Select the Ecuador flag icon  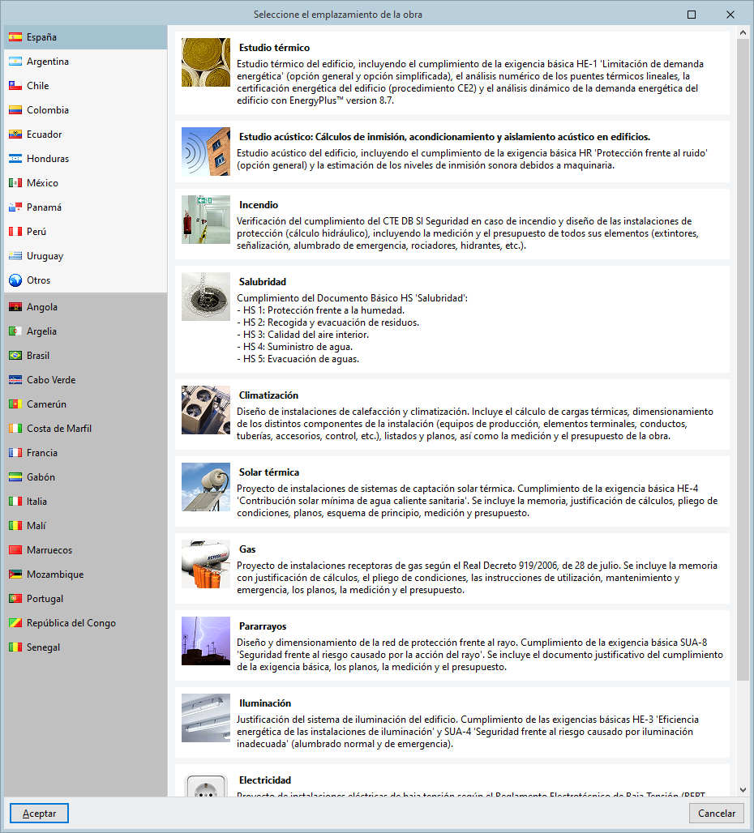[x=15, y=135]
